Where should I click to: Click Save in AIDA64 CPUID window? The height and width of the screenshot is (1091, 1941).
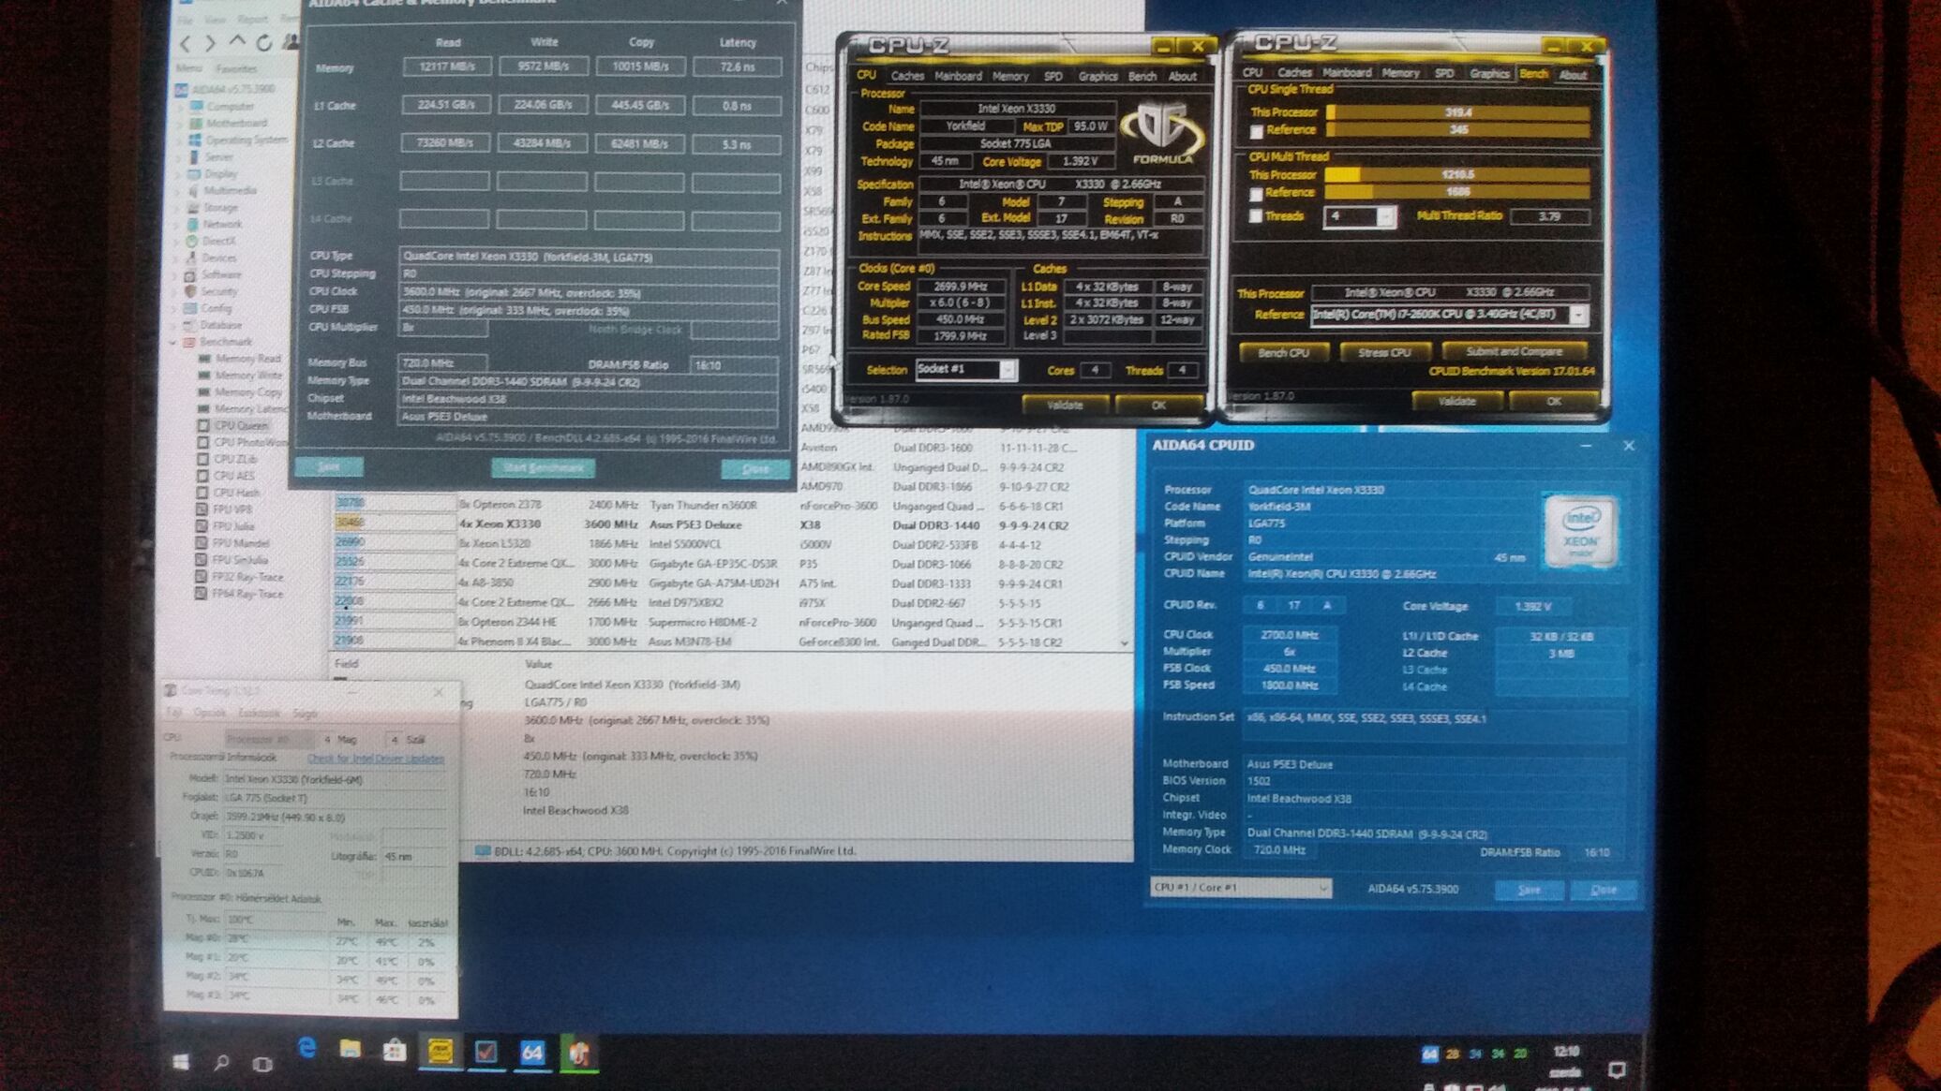(x=1529, y=890)
